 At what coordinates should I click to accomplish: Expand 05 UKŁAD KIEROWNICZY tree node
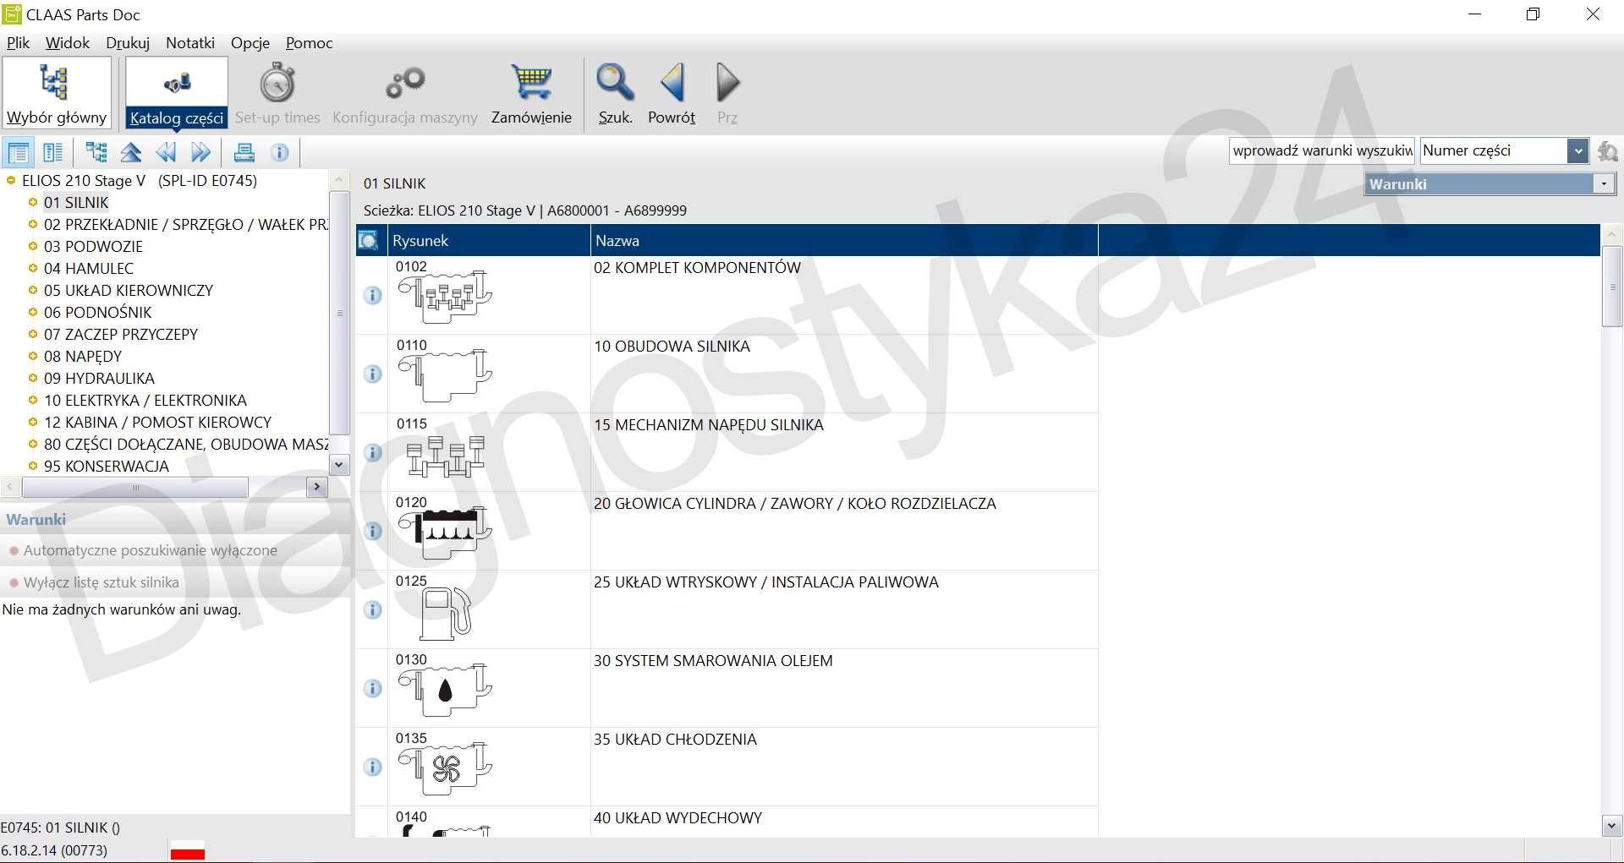pyautogui.click(x=33, y=290)
